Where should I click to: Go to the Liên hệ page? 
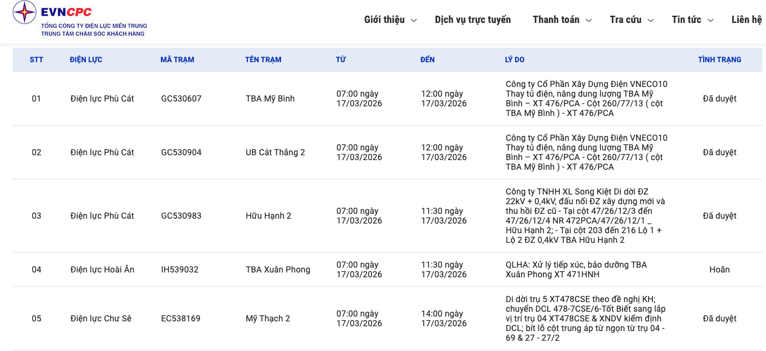(746, 20)
